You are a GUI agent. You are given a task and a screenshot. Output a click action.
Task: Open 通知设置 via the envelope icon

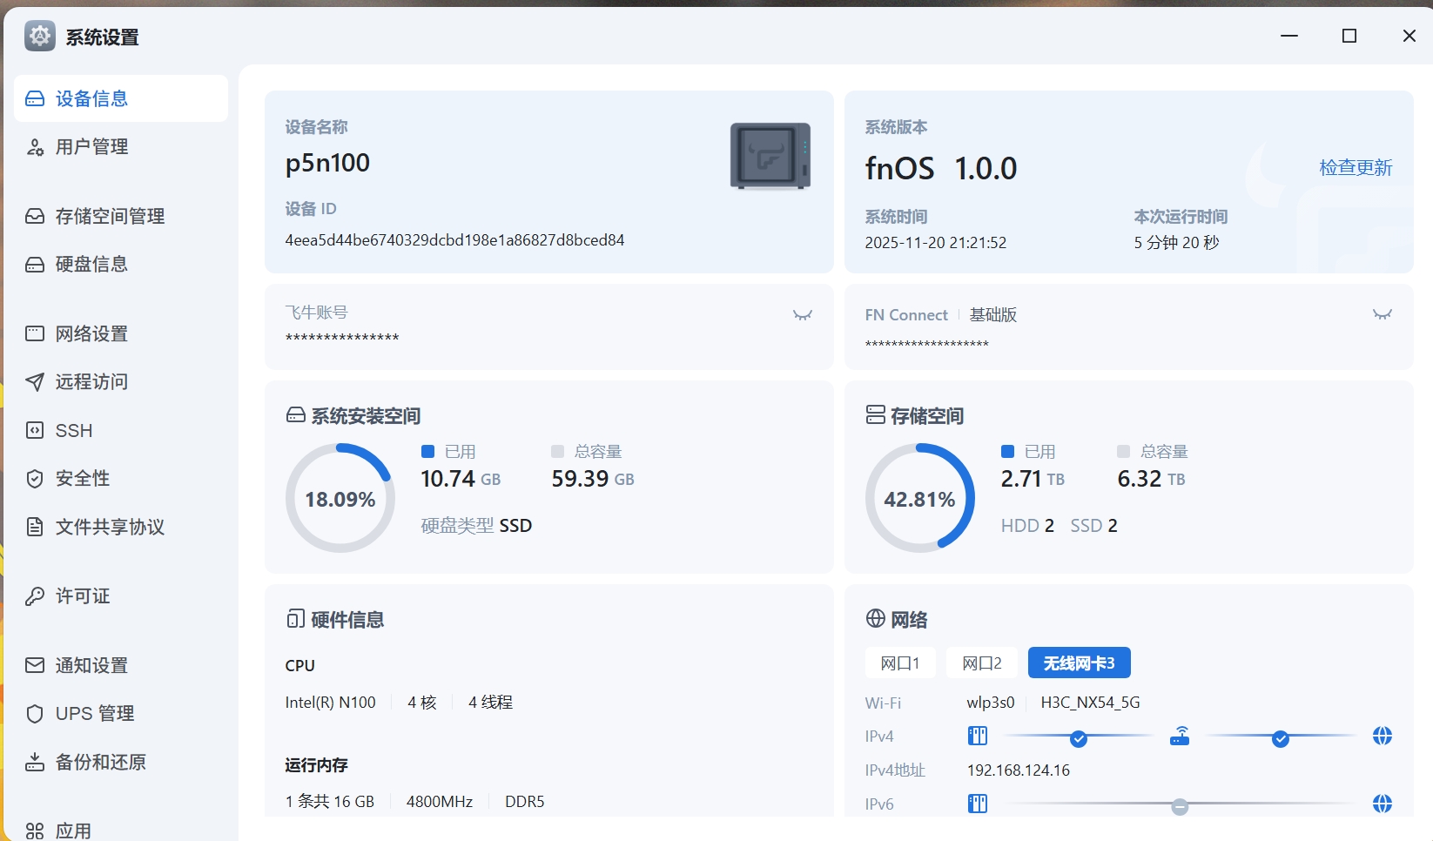[x=35, y=665]
